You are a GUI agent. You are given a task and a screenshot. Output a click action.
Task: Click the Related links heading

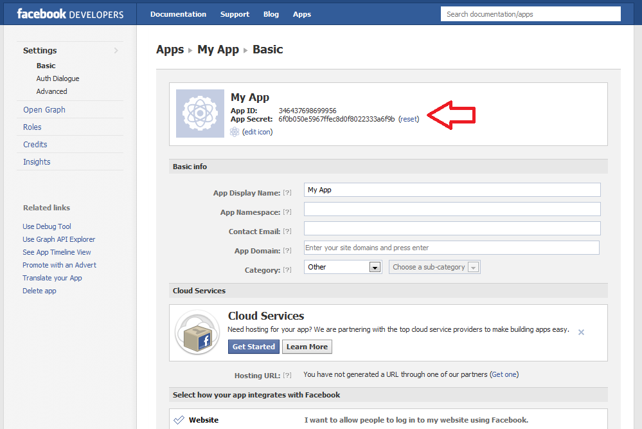point(47,208)
